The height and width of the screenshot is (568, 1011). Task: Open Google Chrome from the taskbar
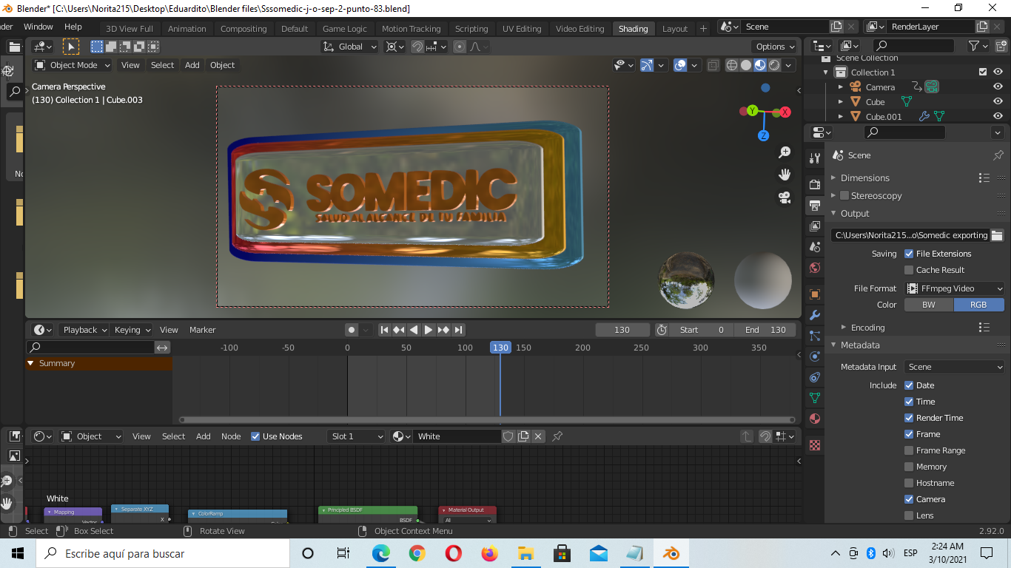coord(417,553)
